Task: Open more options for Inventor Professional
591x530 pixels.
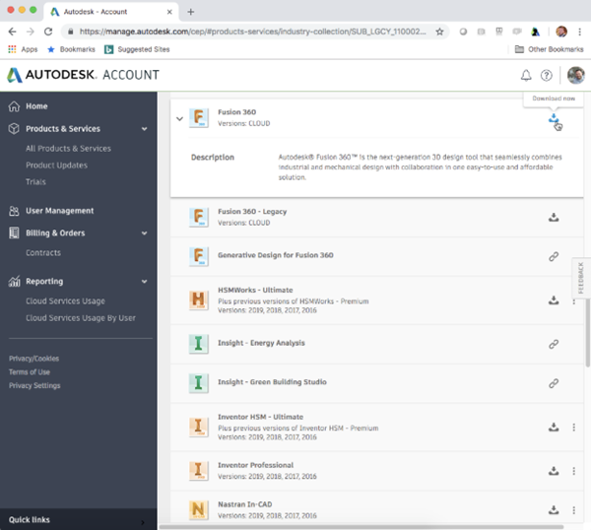Action: 573,471
